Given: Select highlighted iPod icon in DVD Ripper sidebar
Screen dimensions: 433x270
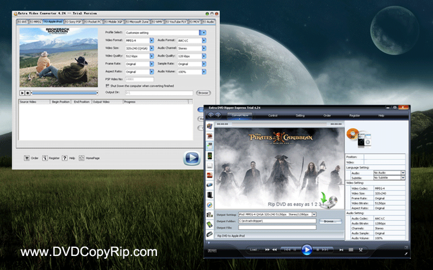Looking at the screenshot, I should 209,146.
